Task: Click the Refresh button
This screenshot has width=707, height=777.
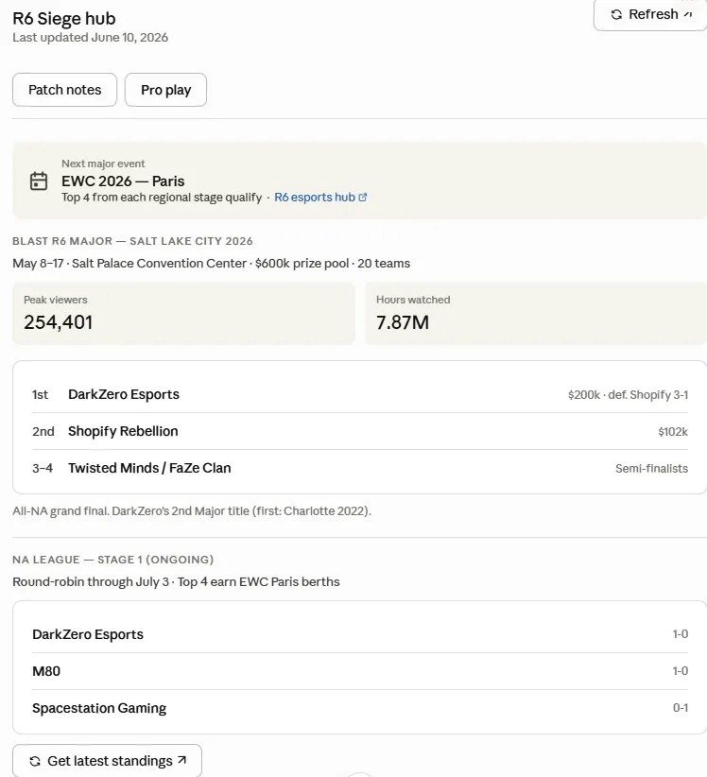Action: (650, 15)
